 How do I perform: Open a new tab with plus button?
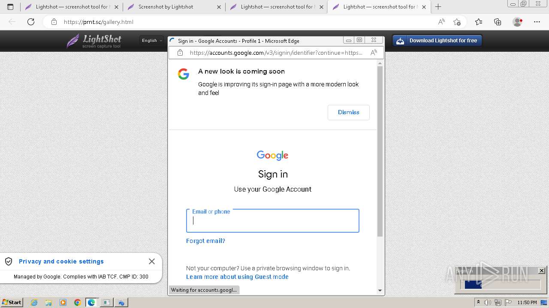click(x=438, y=7)
